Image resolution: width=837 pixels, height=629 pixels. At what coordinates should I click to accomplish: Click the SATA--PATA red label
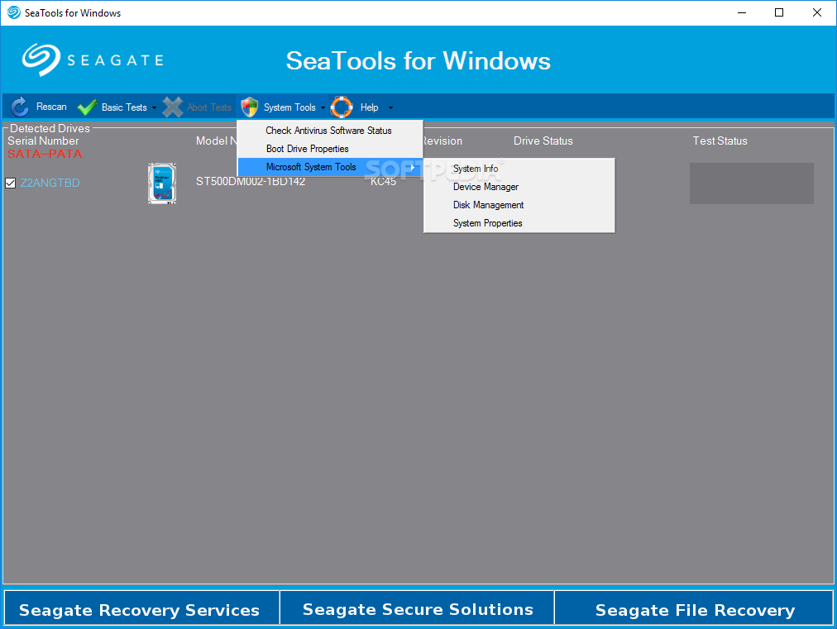(45, 154)
